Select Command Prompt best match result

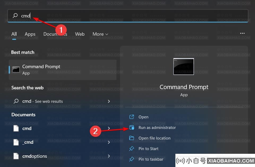point(63,70)
